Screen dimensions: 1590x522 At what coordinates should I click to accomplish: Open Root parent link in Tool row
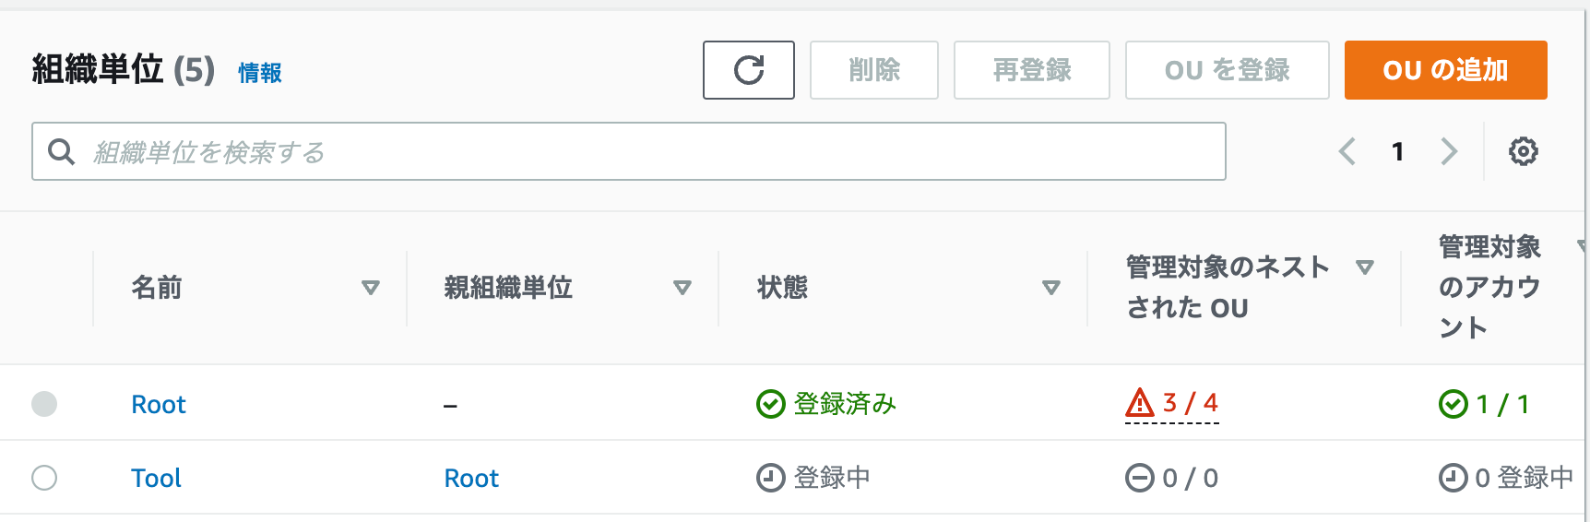click(x=471, y=478)
